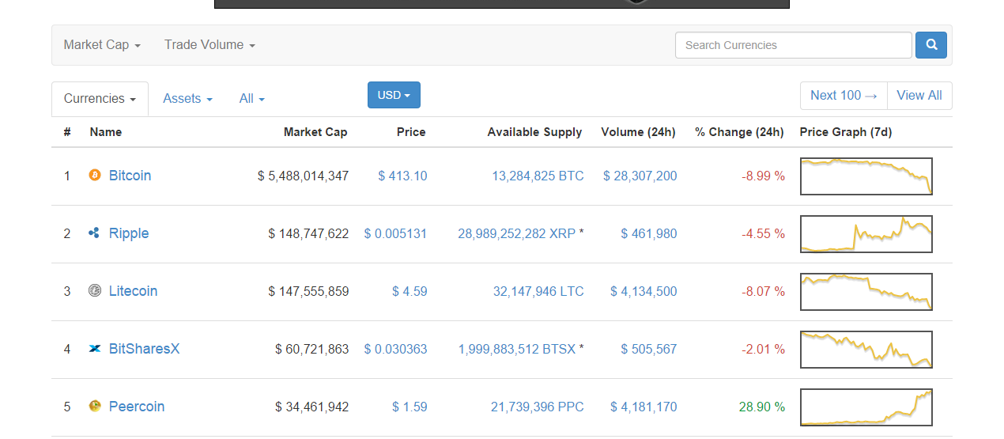Click Bitcoin volume $ 28,307,200
Image resolution: width=1004 pixels, height=439 pixels.
pyautogui.click(x=640, y=176)
